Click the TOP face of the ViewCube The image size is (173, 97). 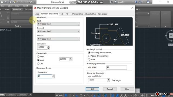click(x=171, y=36)
